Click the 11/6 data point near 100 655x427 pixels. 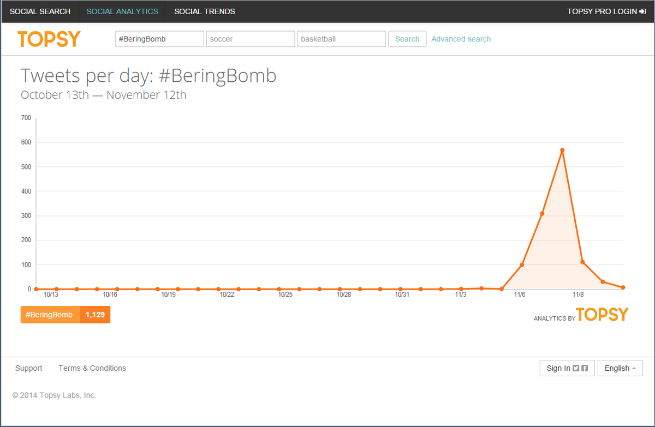[522, 265]
